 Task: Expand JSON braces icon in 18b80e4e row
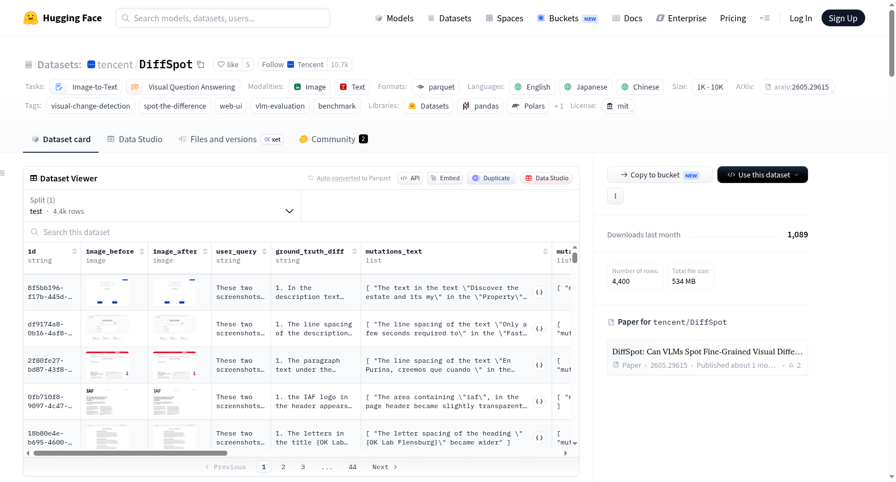pyautogui.click(x=539, y=438)
